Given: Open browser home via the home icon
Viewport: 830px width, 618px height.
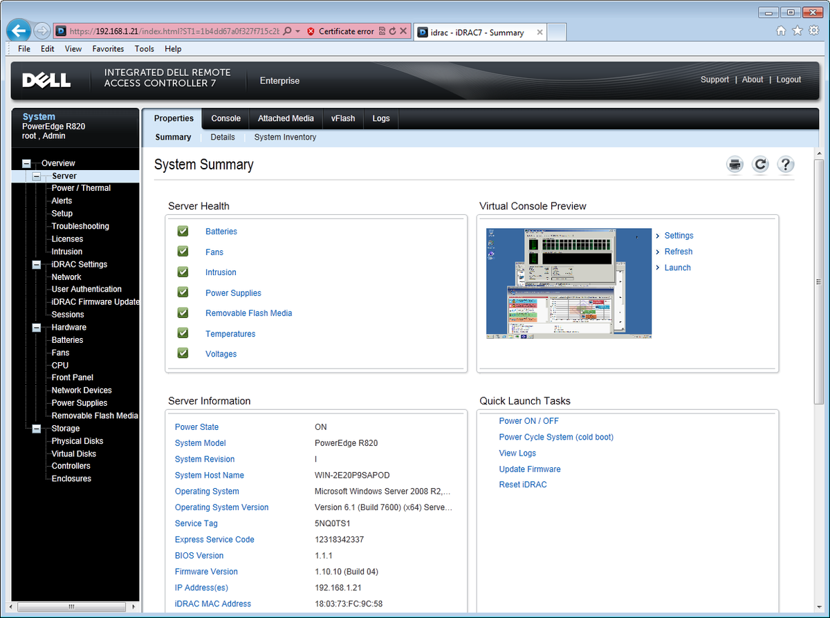Looking at the screenshot, I should pyautogui.click(x=780, y=30).
